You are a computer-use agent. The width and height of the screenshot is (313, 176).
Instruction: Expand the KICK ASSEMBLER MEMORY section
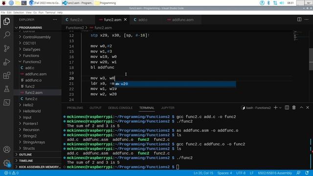(40, 167)
